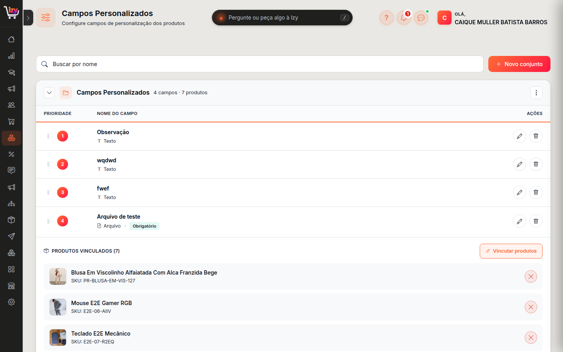Select the Arquivo de teste field name
563x352 pixels.
tap(118, 217)
